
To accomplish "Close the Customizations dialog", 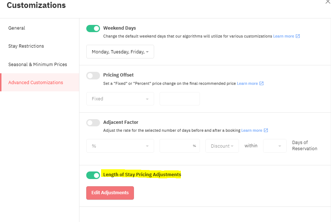I will 328,2.
